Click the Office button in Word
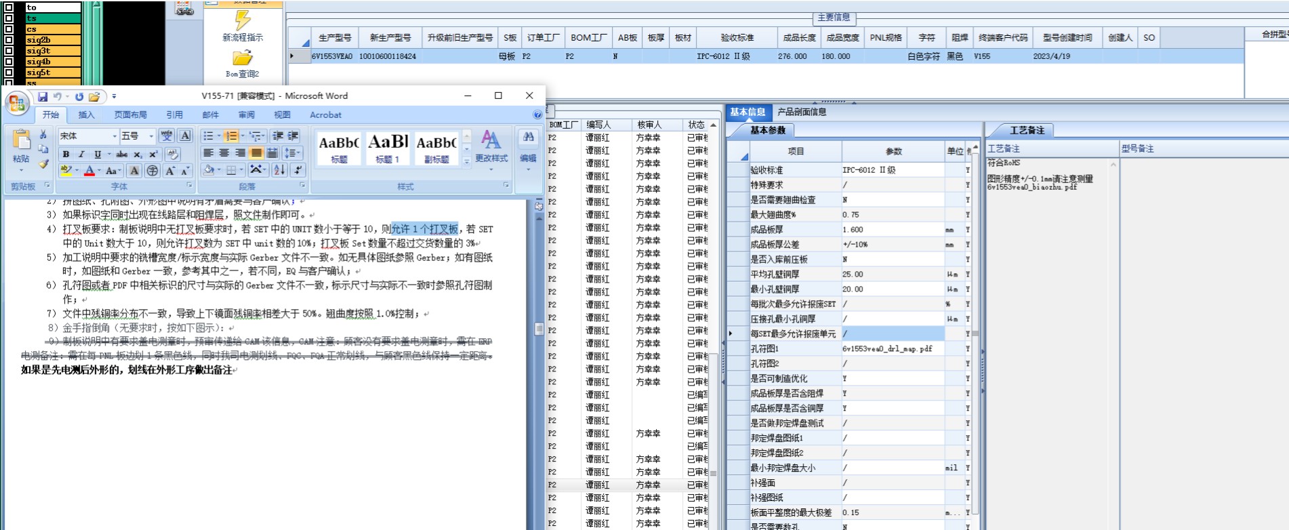Screen dimensions: 1289x530 (x=17, y=104)
